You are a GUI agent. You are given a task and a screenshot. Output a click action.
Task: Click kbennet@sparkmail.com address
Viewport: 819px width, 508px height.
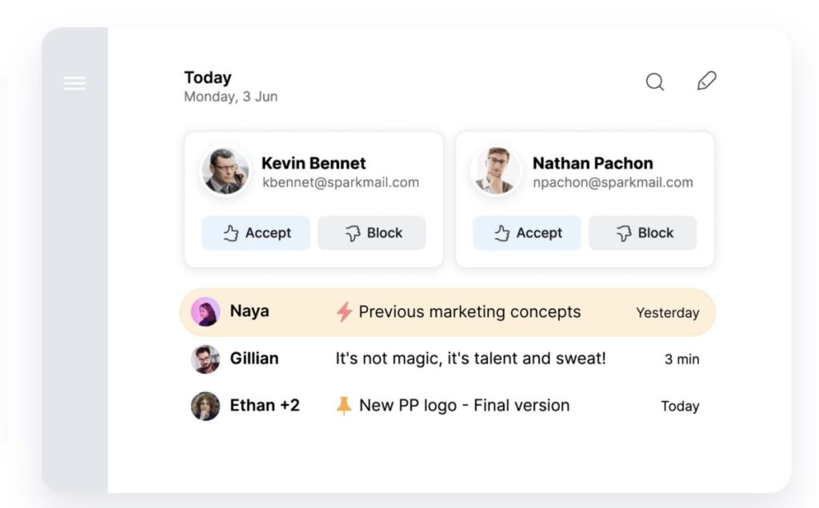(341, 183)
